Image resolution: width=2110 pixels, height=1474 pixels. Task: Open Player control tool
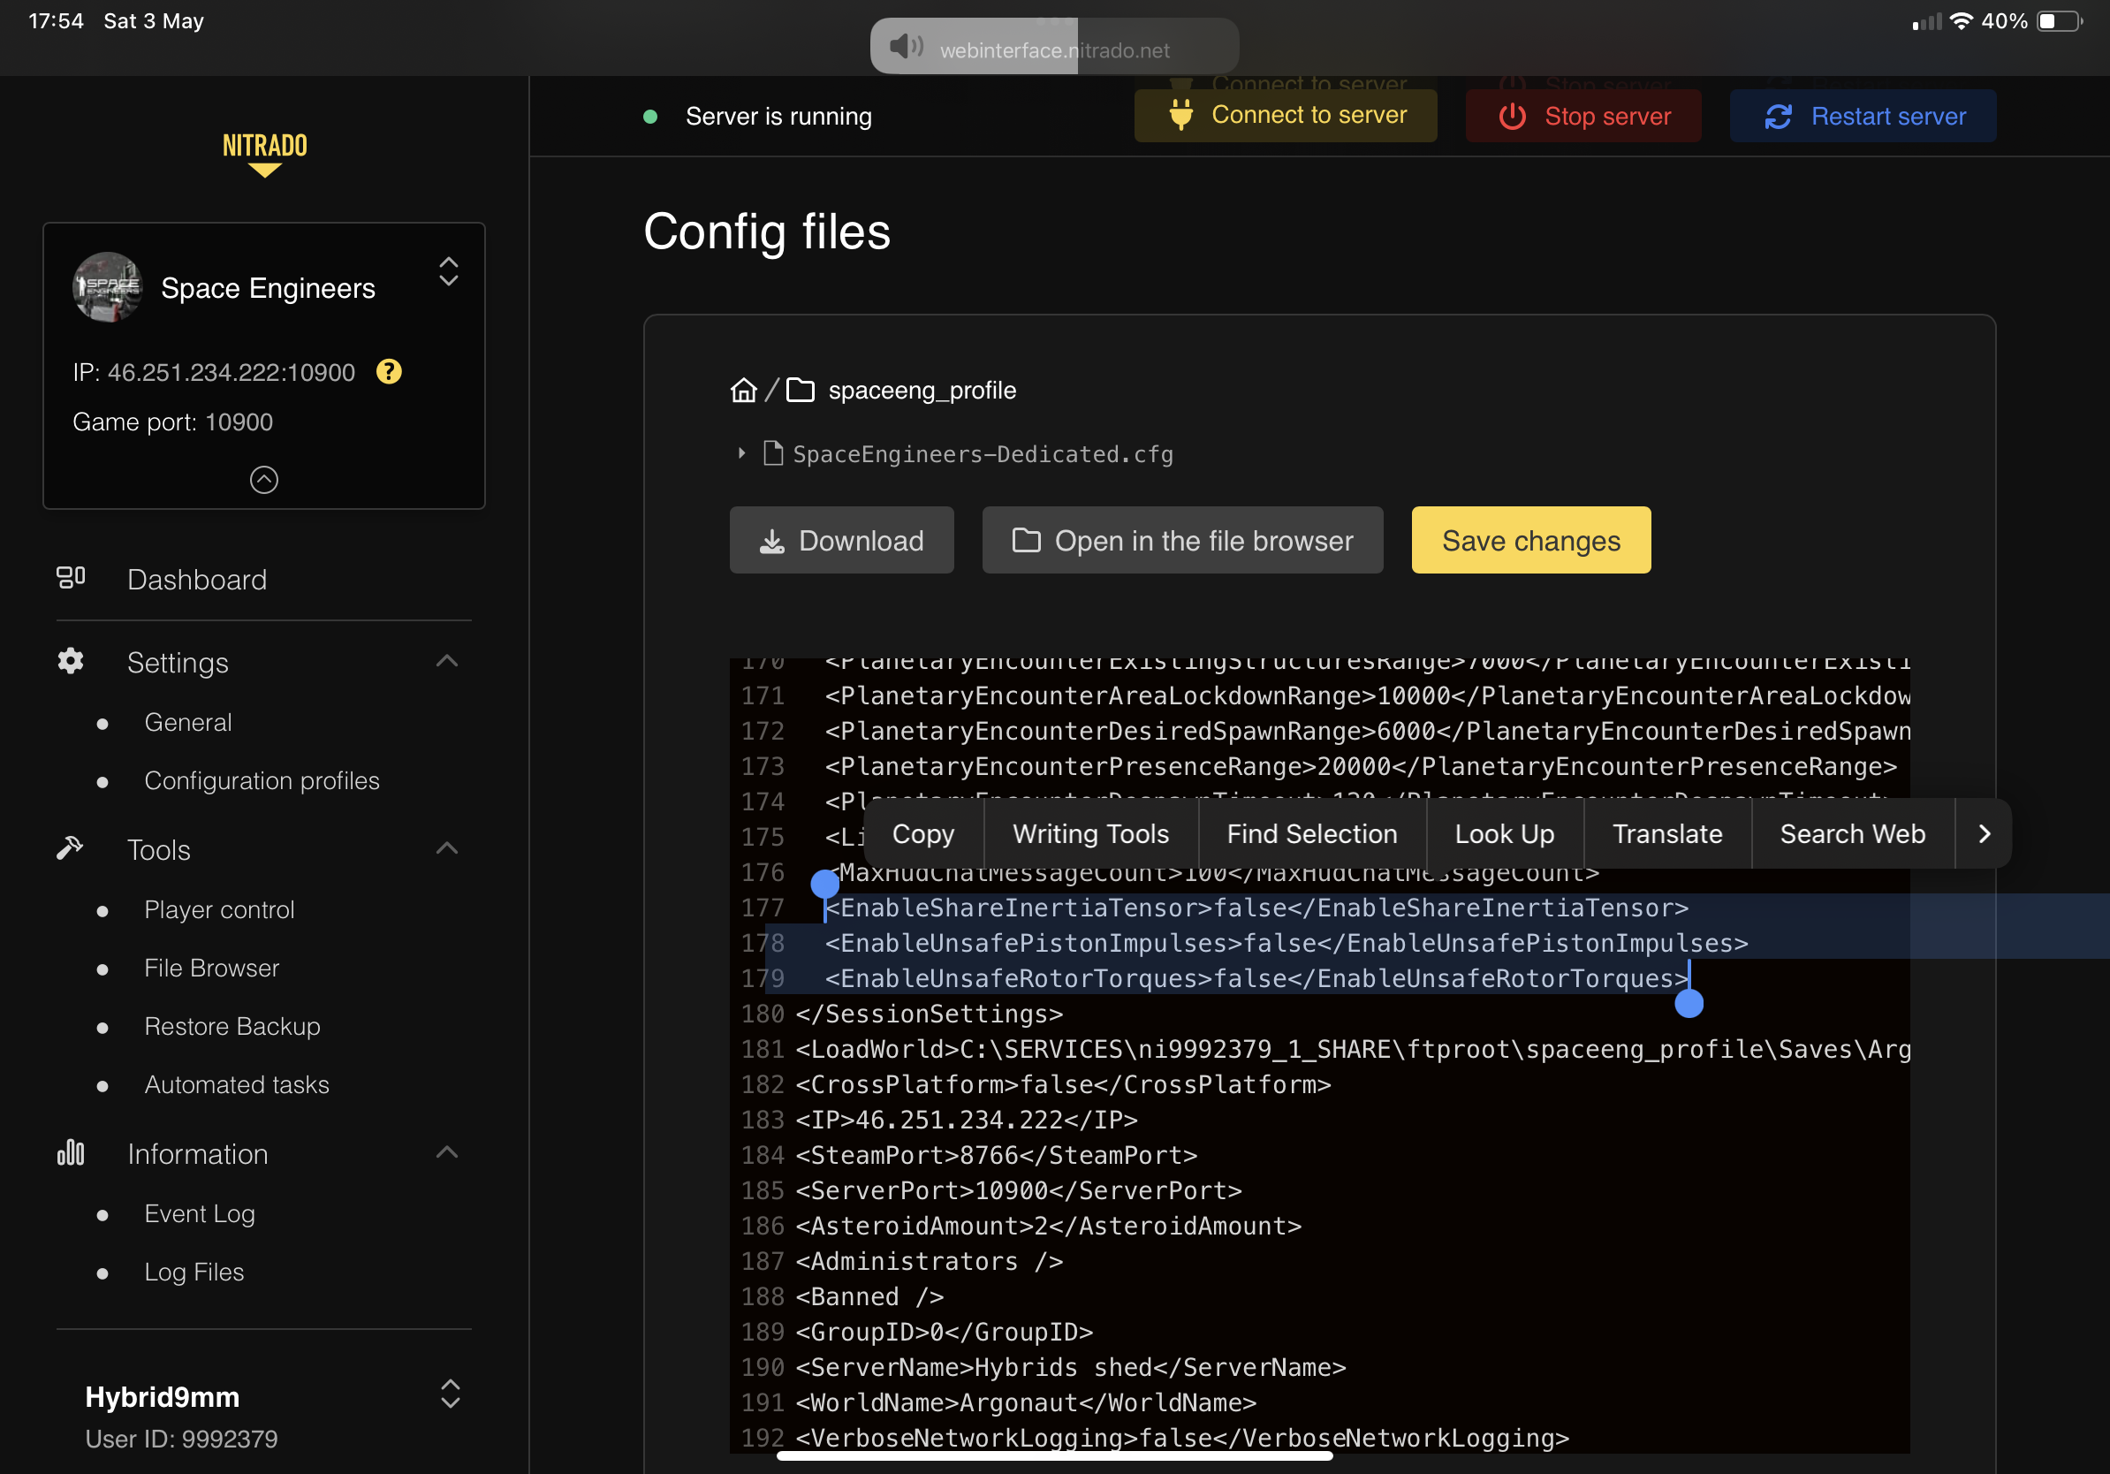(220, 910)
